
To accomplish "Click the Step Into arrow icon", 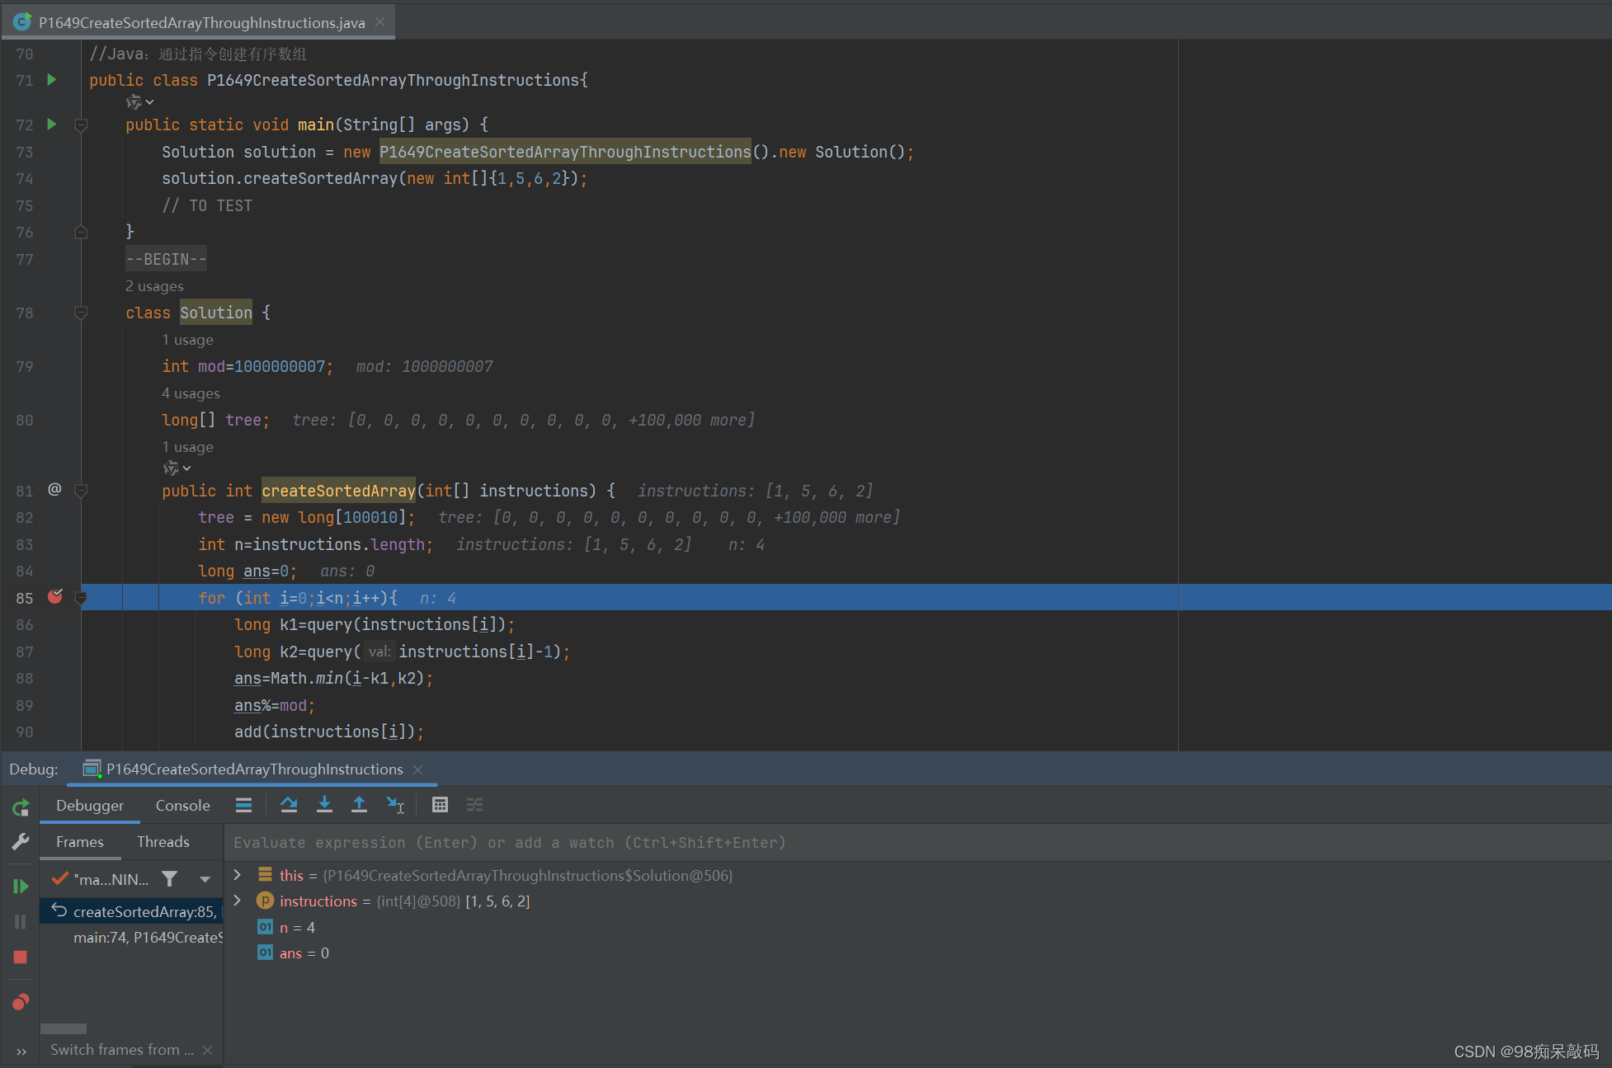I will [x=324, y=805].
